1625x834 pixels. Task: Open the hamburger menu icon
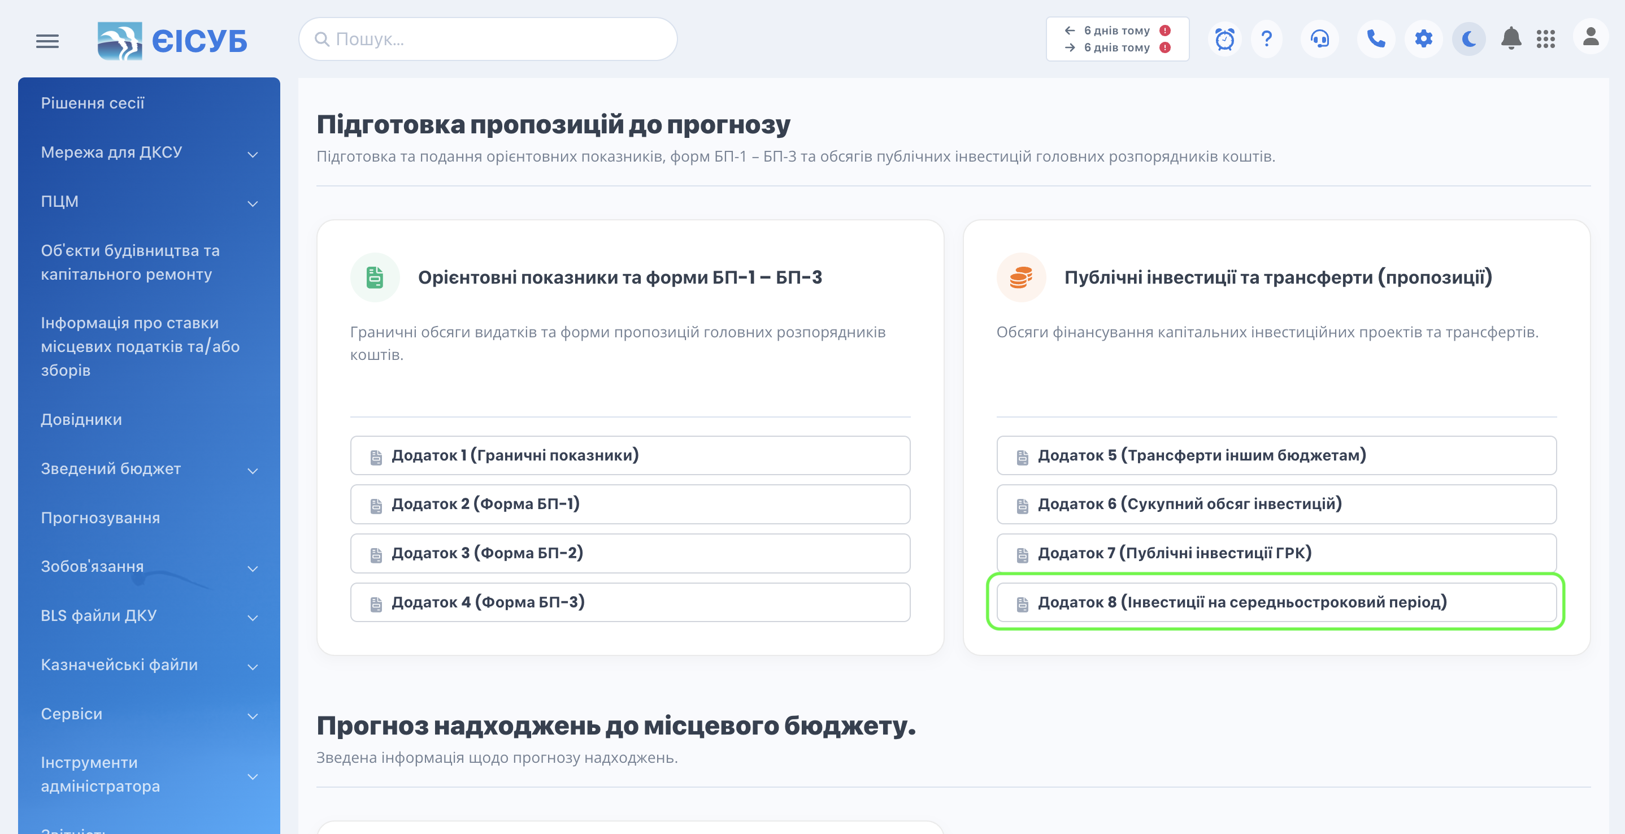(x=47, y=41)
